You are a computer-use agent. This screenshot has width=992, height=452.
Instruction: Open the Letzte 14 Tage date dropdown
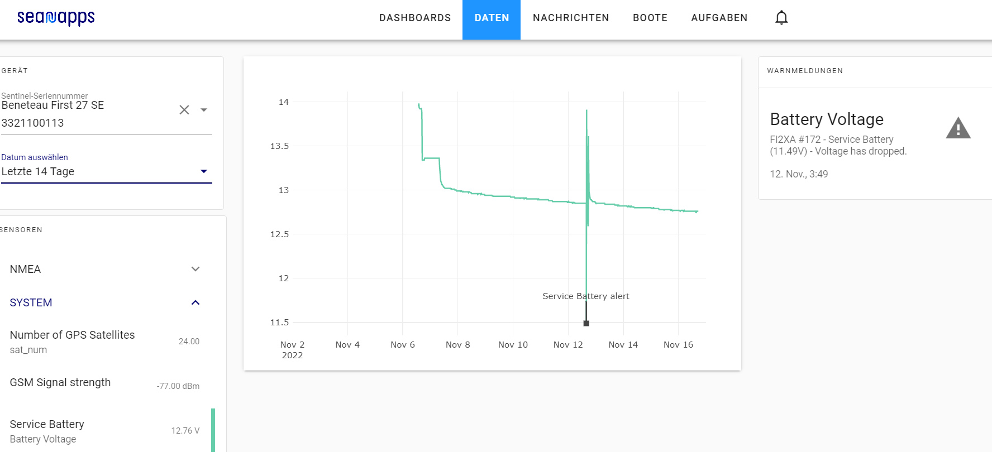coord(106,171)
